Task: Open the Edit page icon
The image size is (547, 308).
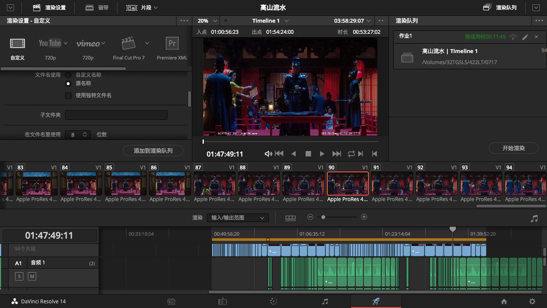Action: (x=222, y=302)
